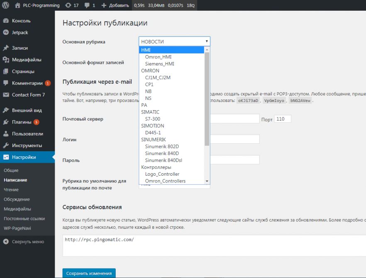Open the Media files (Медиафайлы) sidebar icon
Screen dimensions: 366x278
click(x=6, y=60)
